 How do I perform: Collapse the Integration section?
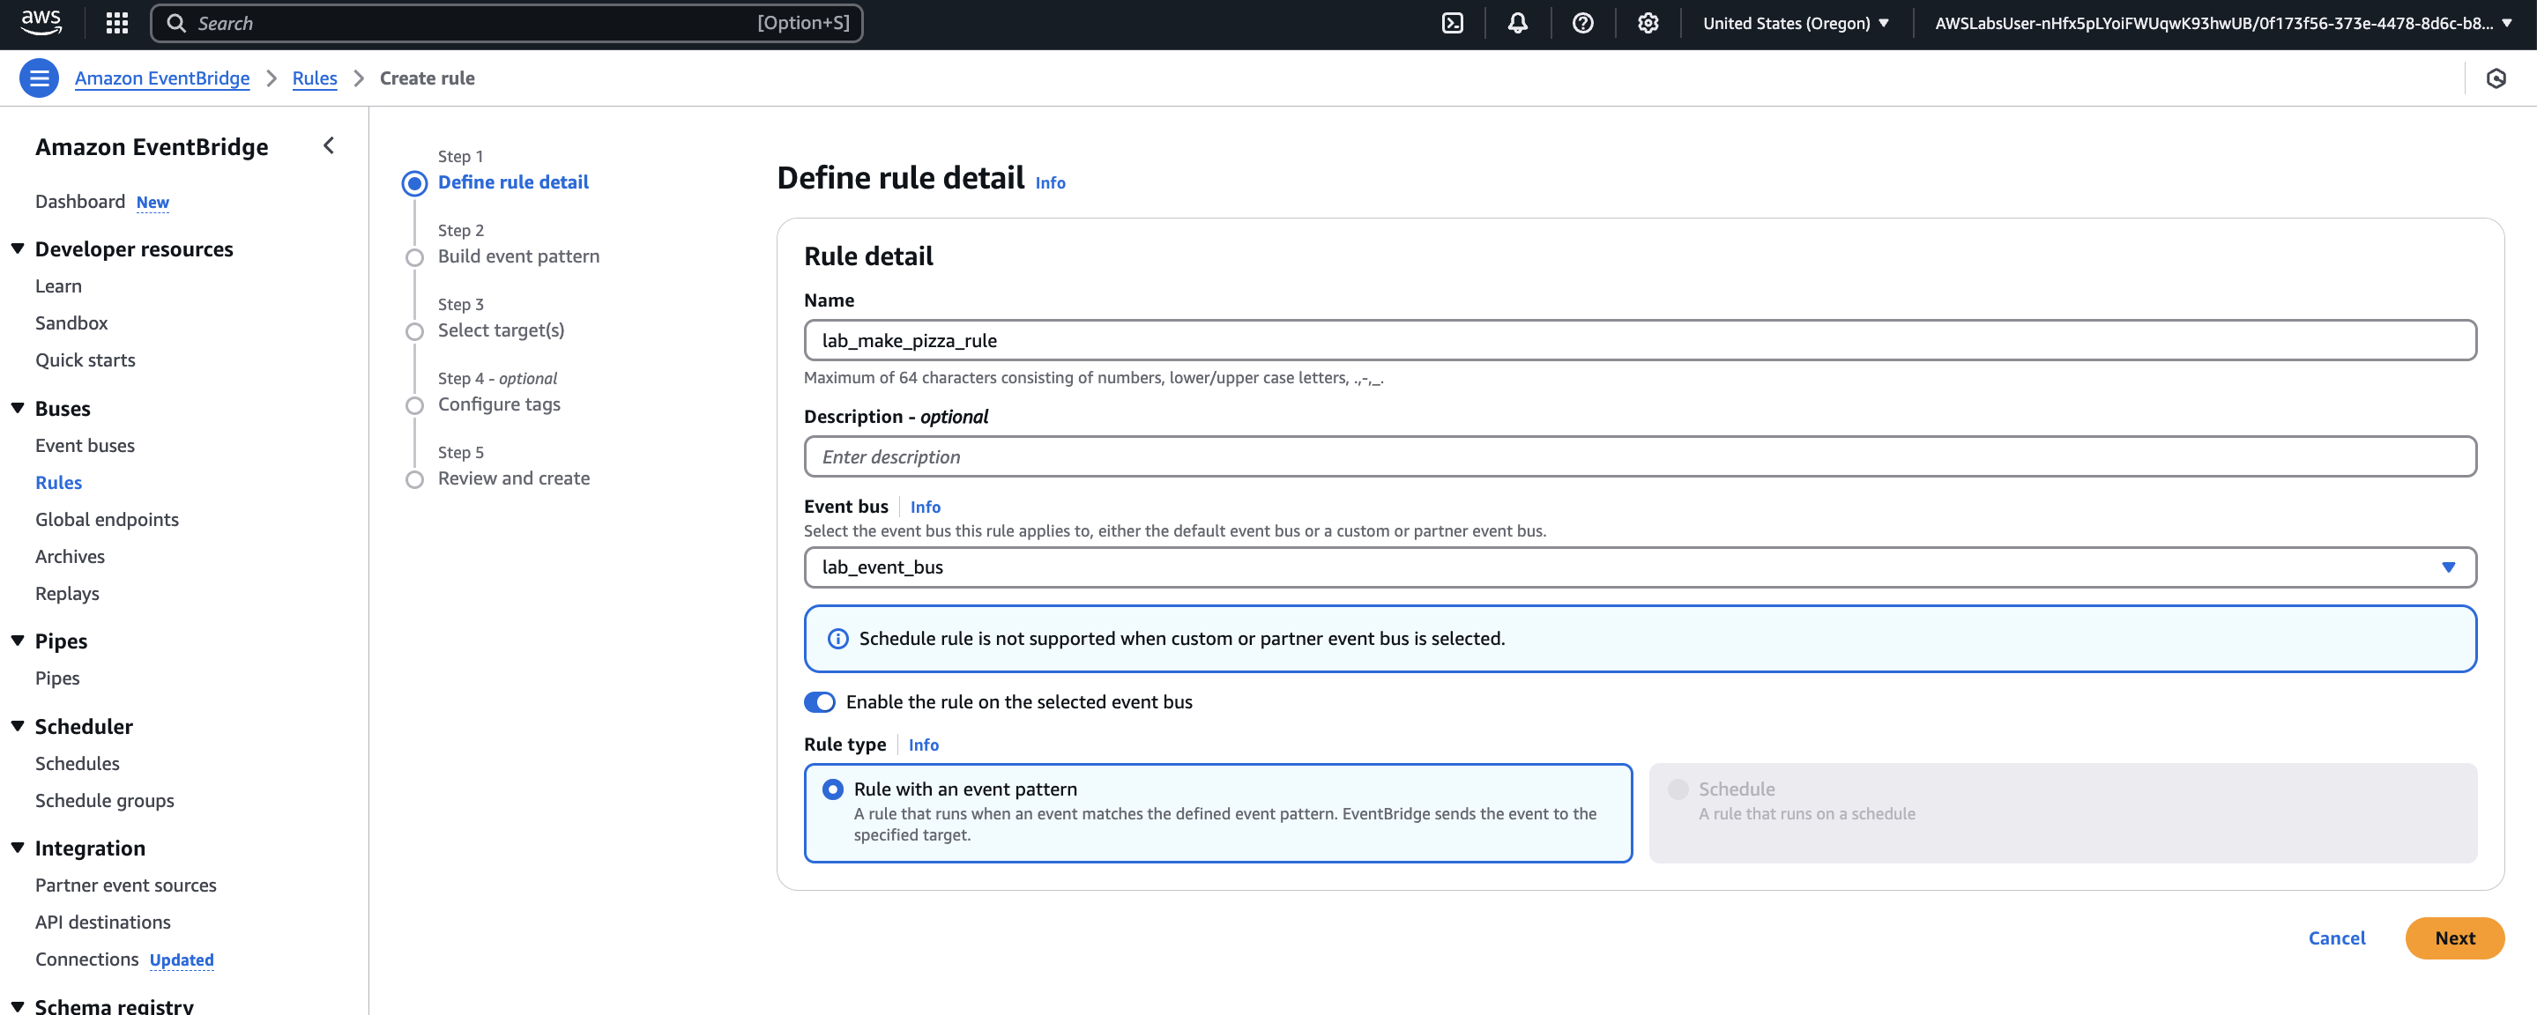point(18,848)
